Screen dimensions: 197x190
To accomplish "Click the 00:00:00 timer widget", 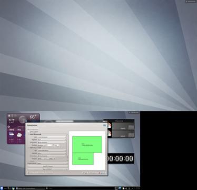I will [121, 158].
